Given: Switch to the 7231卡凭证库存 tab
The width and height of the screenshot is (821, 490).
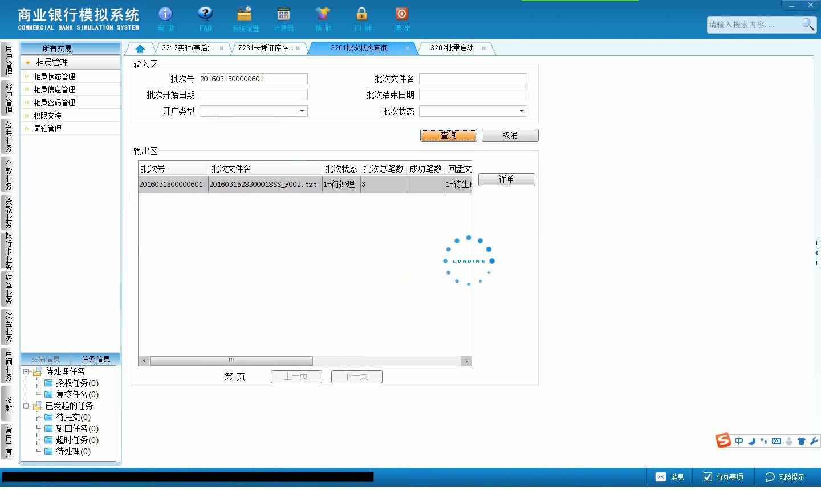Looking at the screenshot, I should 266,48.
